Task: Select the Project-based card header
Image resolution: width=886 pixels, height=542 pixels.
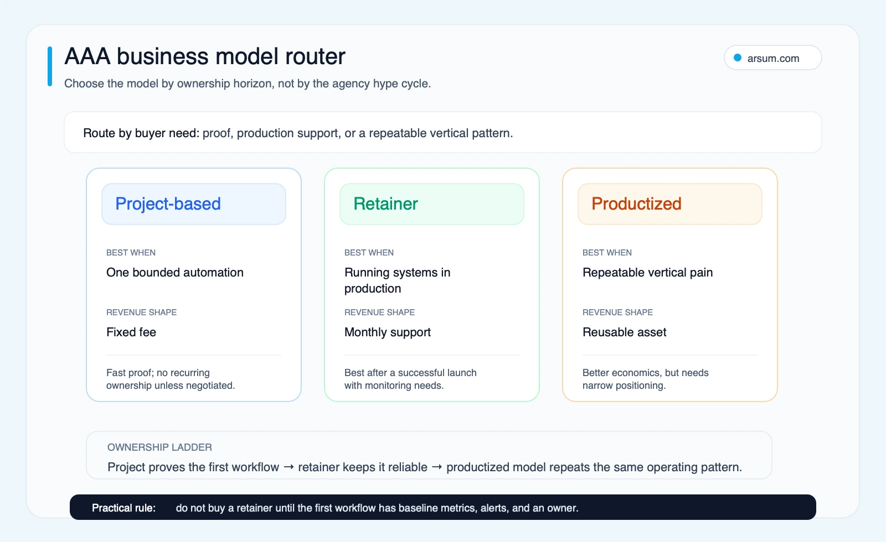Action: [x=194, y=204]
